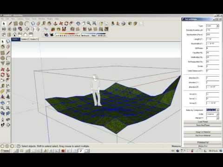Screen dimensions: 223x167
Task: Click the Length input field in Fur settings
Action: [x=213, y=39]
